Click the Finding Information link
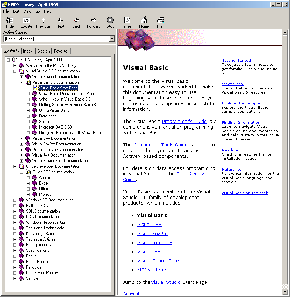The height and width of the screenshot is (297, 290). 241,122
